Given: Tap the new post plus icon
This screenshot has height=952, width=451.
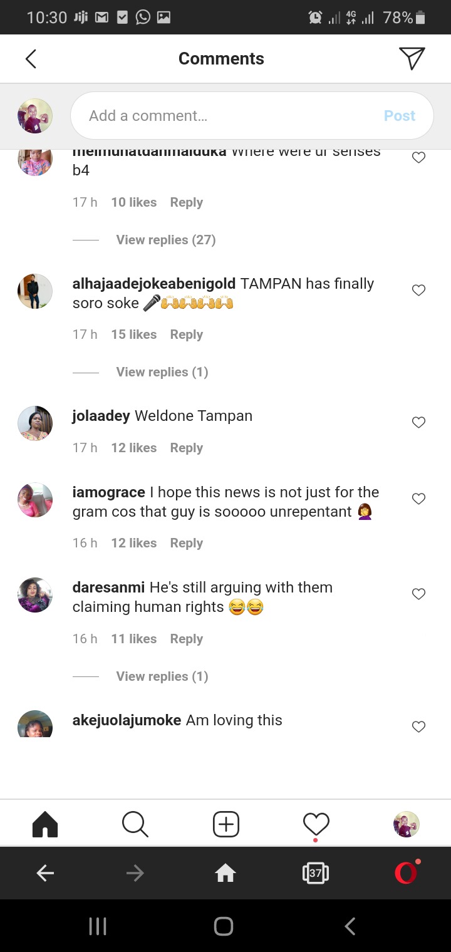Looking at the screenshot, I should (226, 824).
